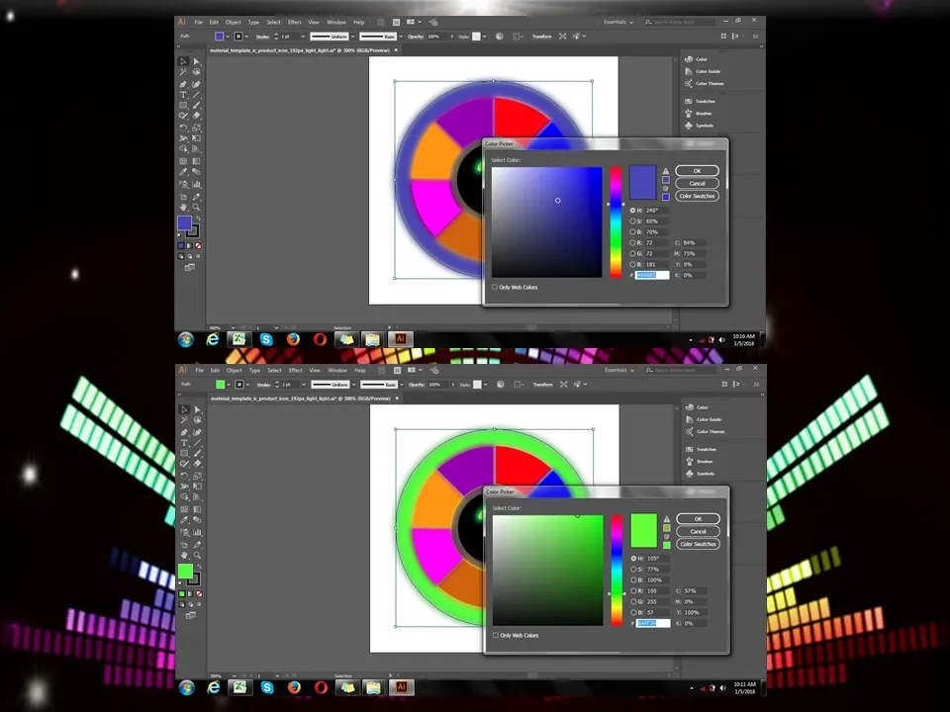
Task: Choose the Mesh tool in green-fill window
Action: 185,509
